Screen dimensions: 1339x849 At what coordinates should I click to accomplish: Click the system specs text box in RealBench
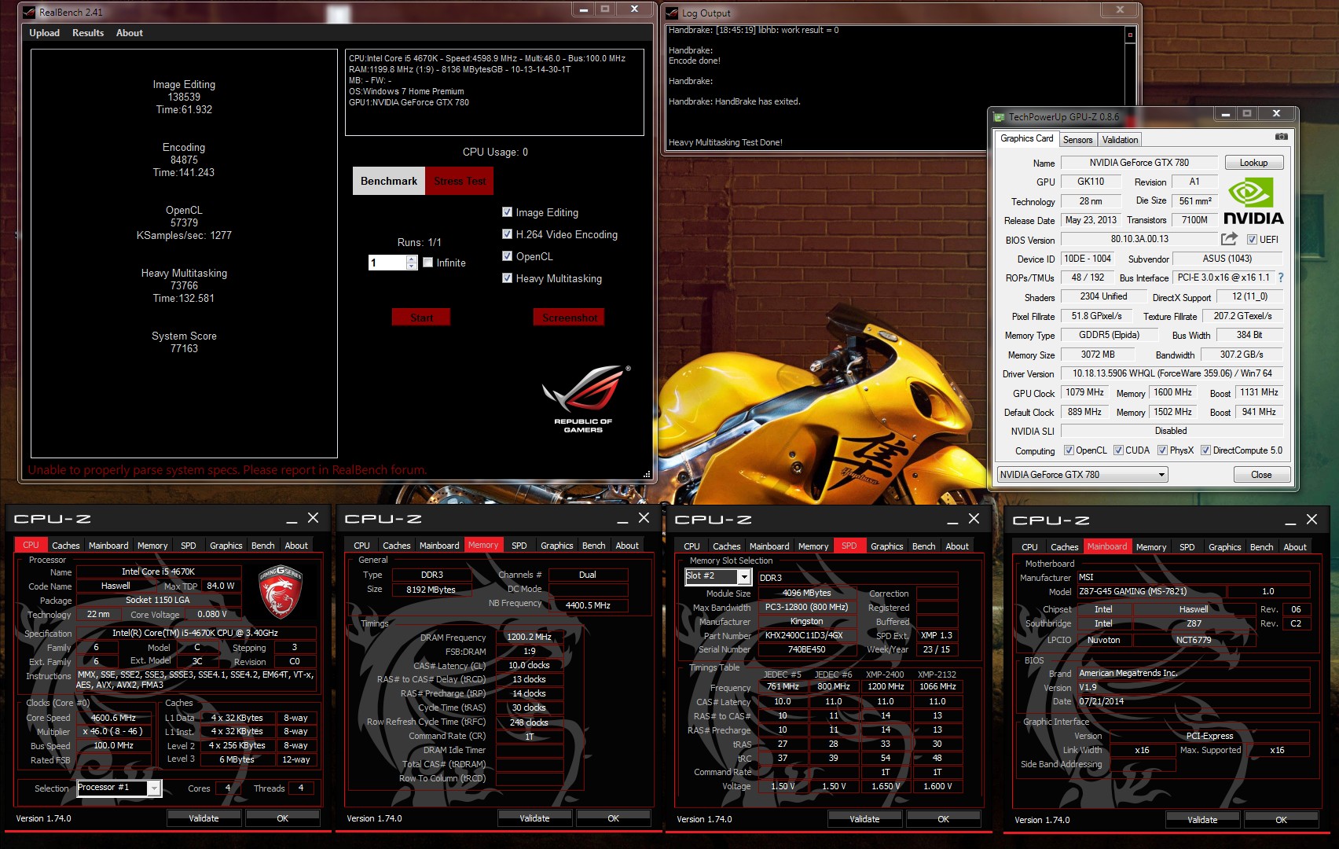point(494,92)
